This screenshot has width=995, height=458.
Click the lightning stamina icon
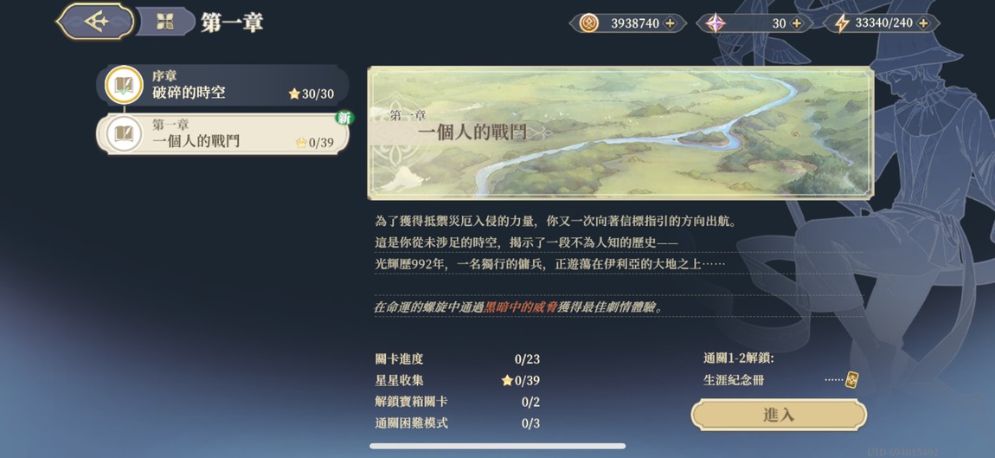pos(842,23)
